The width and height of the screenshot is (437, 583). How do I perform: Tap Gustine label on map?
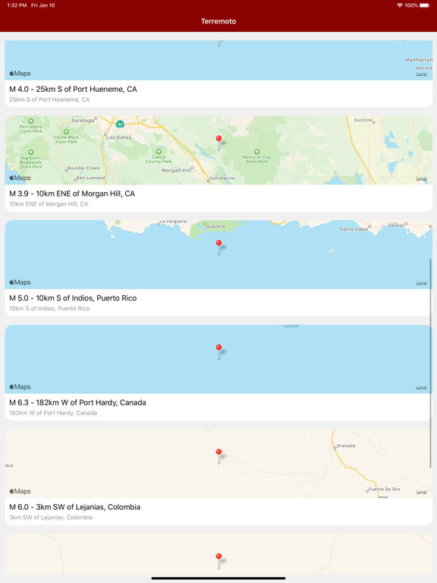point(363,120)
